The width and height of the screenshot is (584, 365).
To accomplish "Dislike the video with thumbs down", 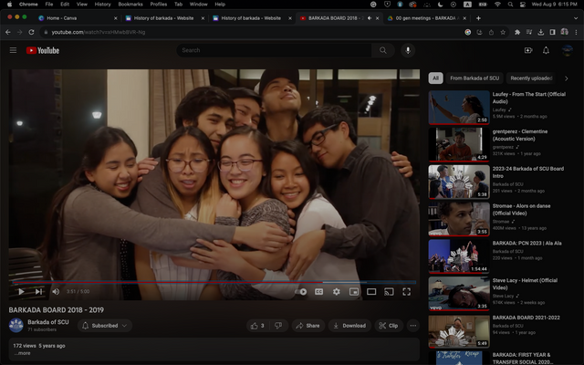I will [277, 325].
